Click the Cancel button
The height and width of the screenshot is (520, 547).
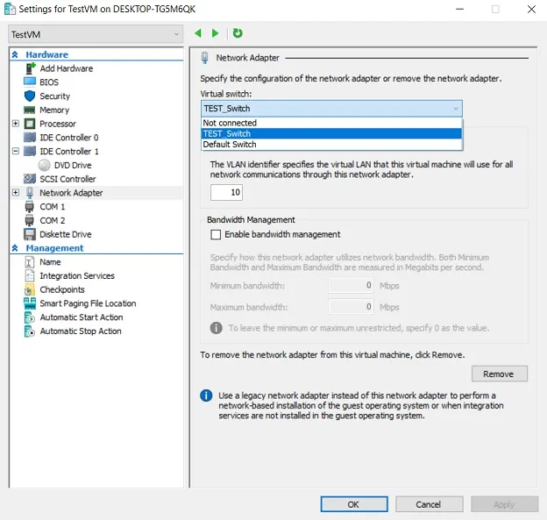tap(428, 504)
